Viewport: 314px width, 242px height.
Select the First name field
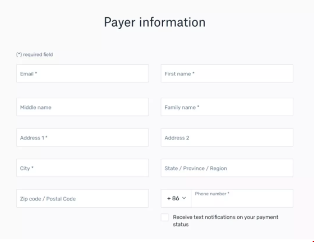click(x=227, y=73)
